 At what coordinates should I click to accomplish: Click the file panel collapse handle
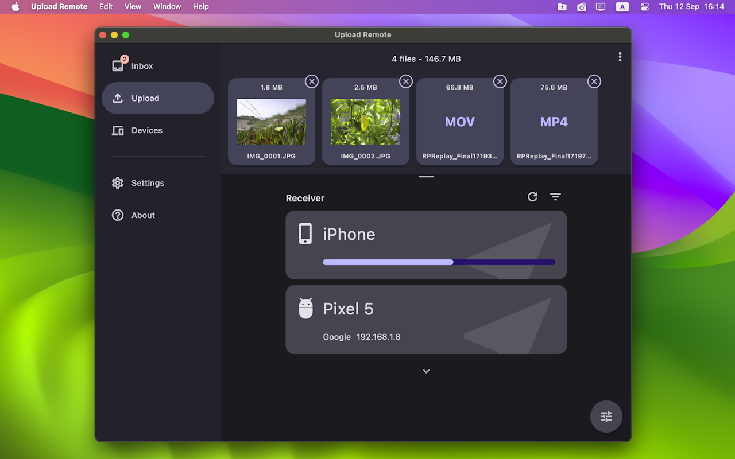click(x=426, y=177)
